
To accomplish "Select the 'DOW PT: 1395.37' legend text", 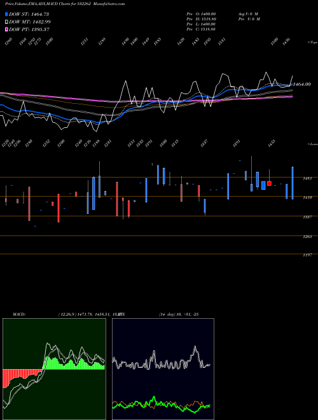I will (29, 29).
